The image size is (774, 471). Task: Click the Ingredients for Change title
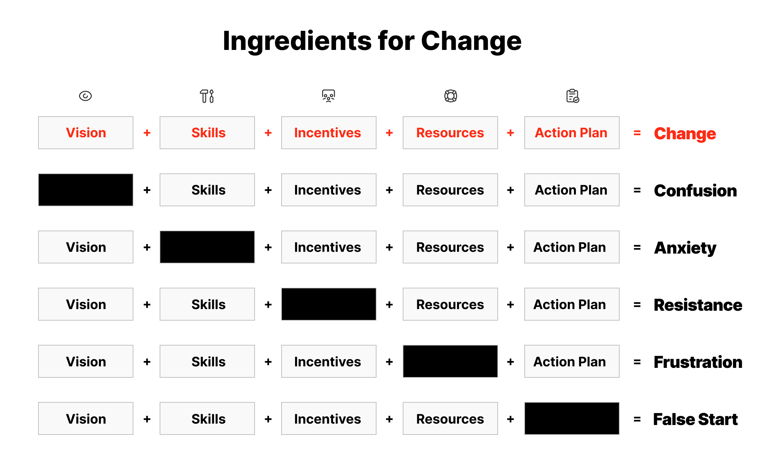click(372, 41)
